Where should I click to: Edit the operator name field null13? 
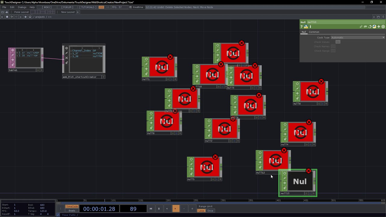tap(345, 22)
